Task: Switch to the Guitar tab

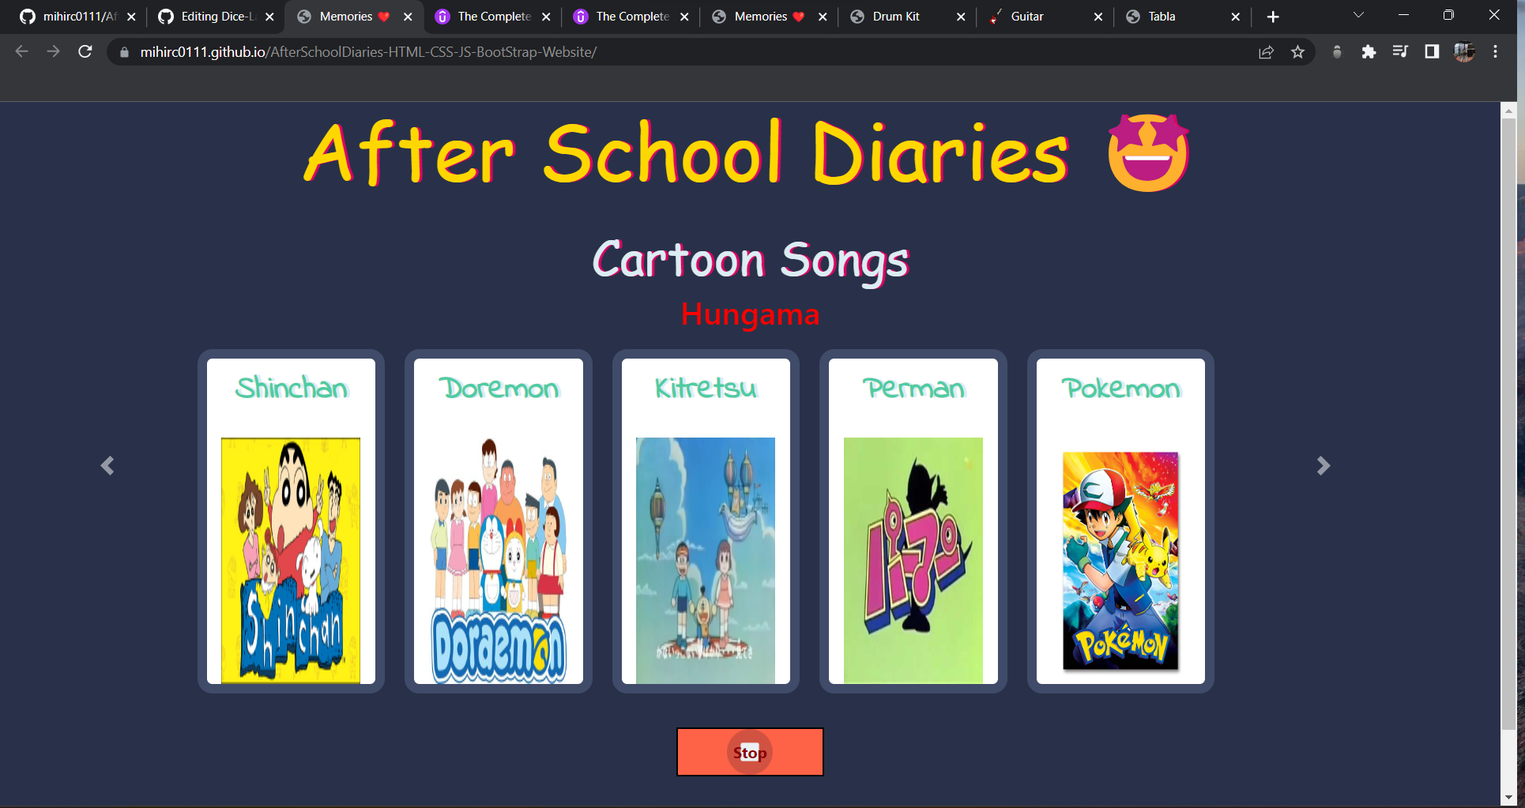Action: tap(1027, 16)
